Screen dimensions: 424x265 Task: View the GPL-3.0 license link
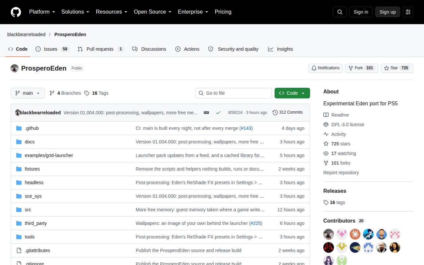pos(344,125)
